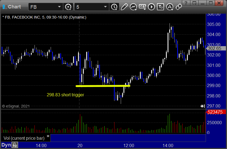Open the studies chart-line icon
227x149 pixels.
(x=133, y=7)
